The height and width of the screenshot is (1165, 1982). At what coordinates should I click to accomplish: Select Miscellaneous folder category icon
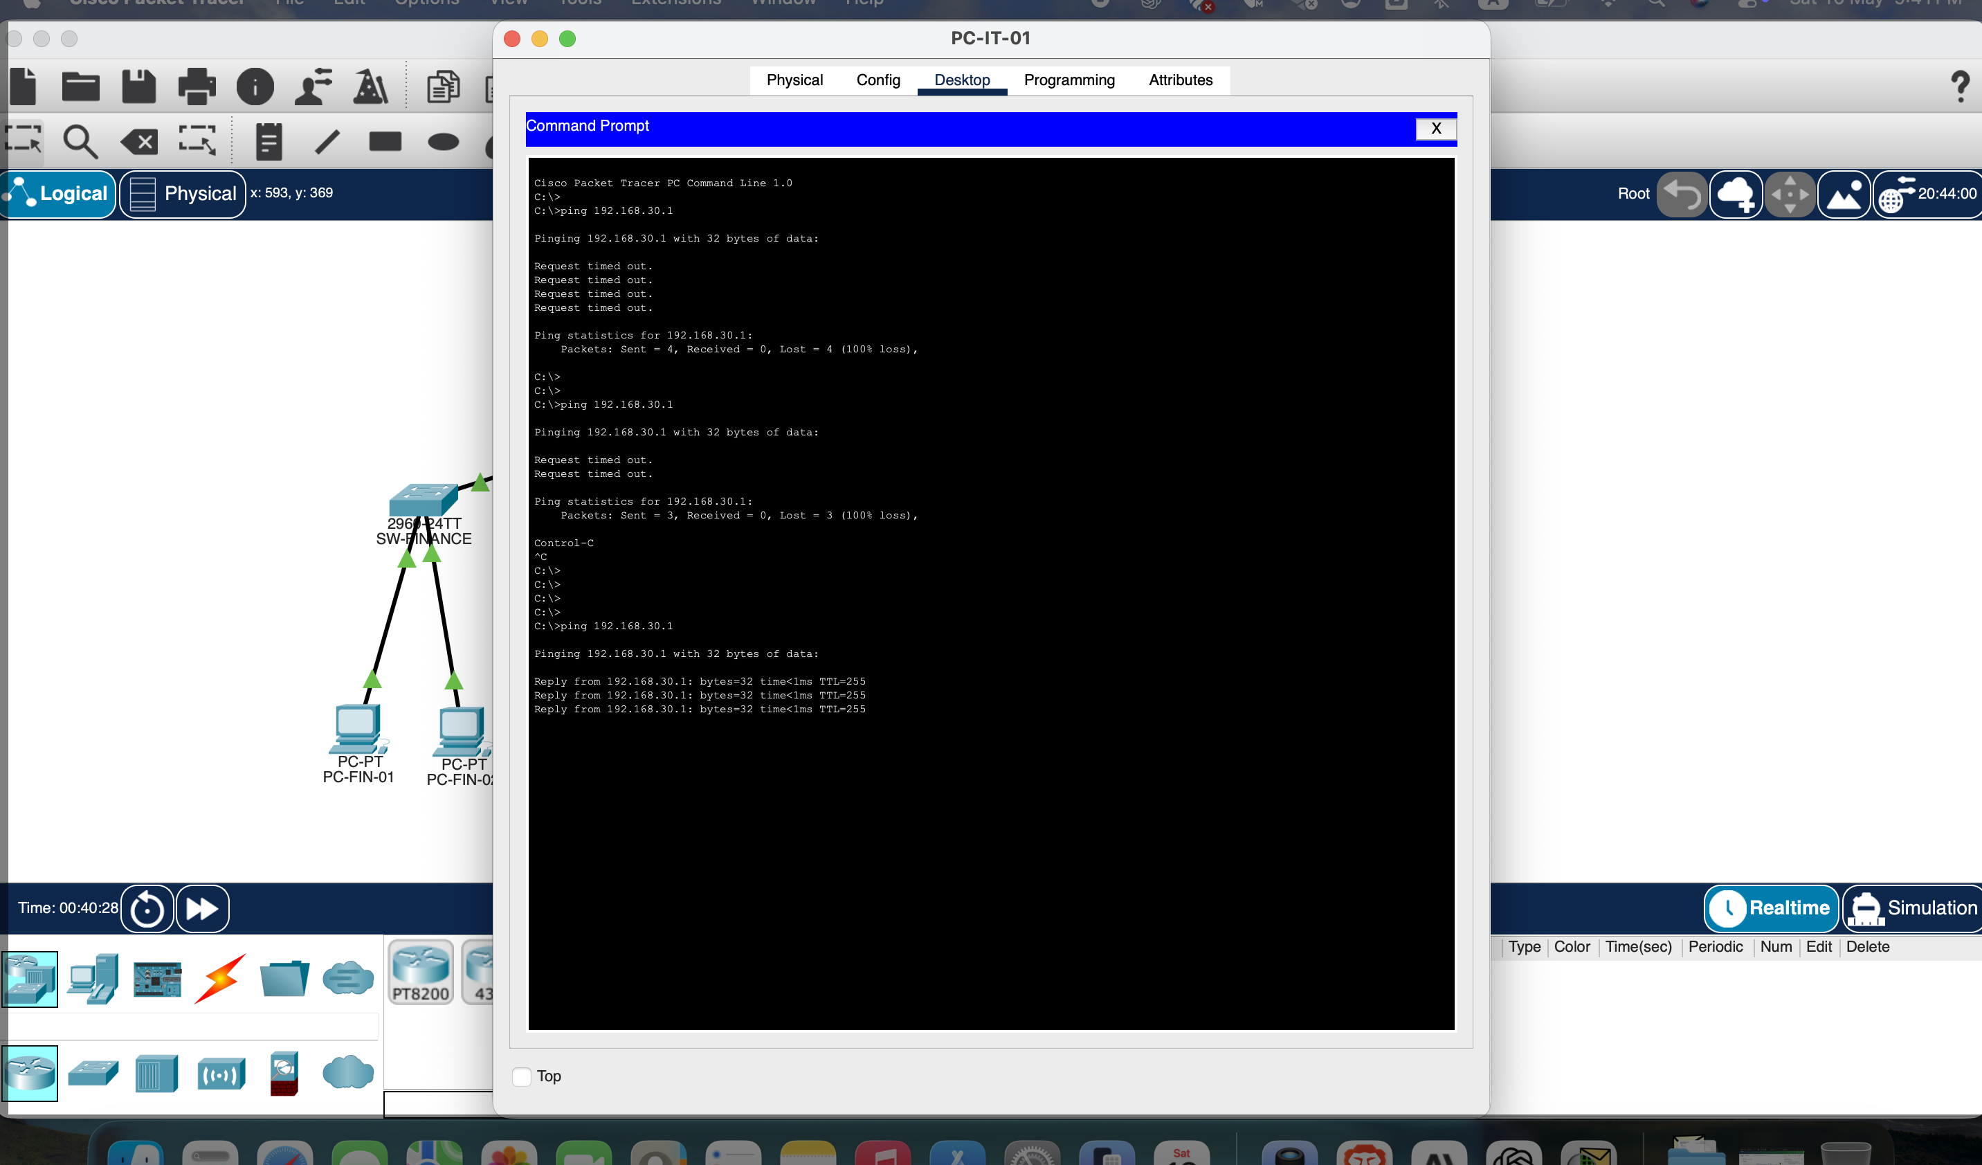pyautogui.click(x=284, y=979)
